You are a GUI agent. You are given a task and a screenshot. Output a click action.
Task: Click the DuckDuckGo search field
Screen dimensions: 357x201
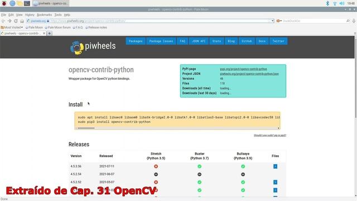click(313, 21)
